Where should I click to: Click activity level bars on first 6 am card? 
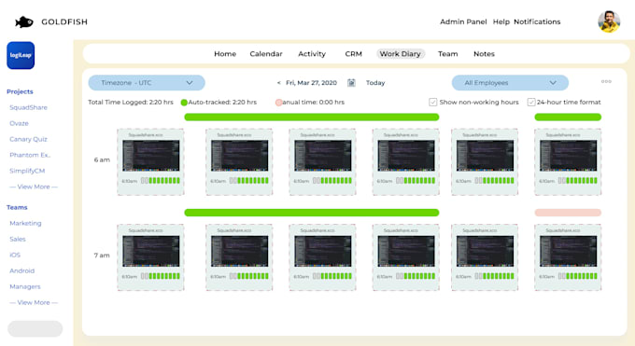tap(161, 181)
